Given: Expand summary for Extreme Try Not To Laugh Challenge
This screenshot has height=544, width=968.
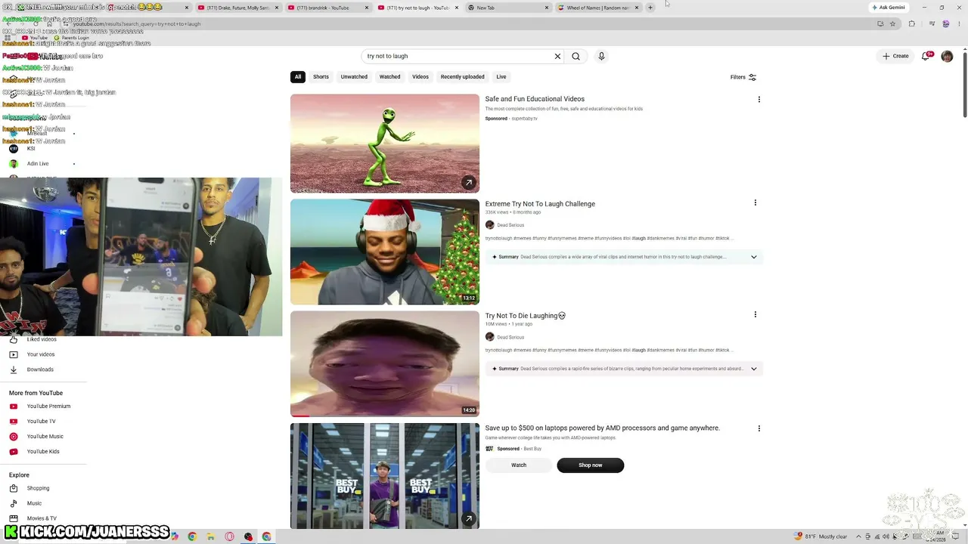Looking at the screenshot, I should 753,257.
